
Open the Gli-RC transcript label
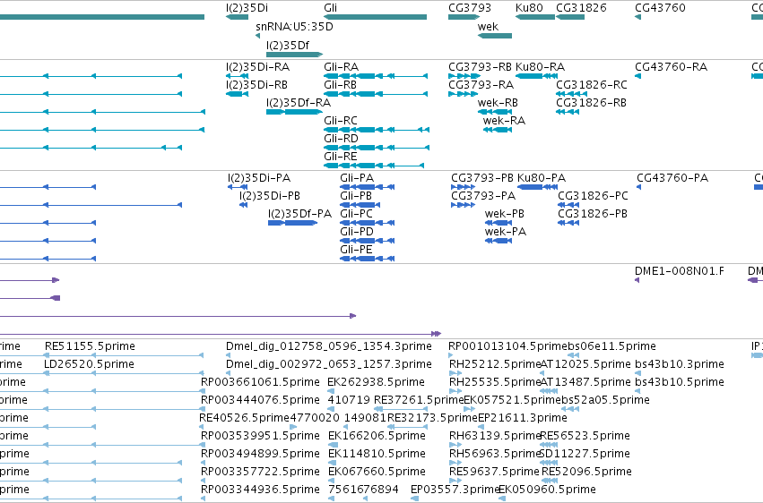(341, 121)
